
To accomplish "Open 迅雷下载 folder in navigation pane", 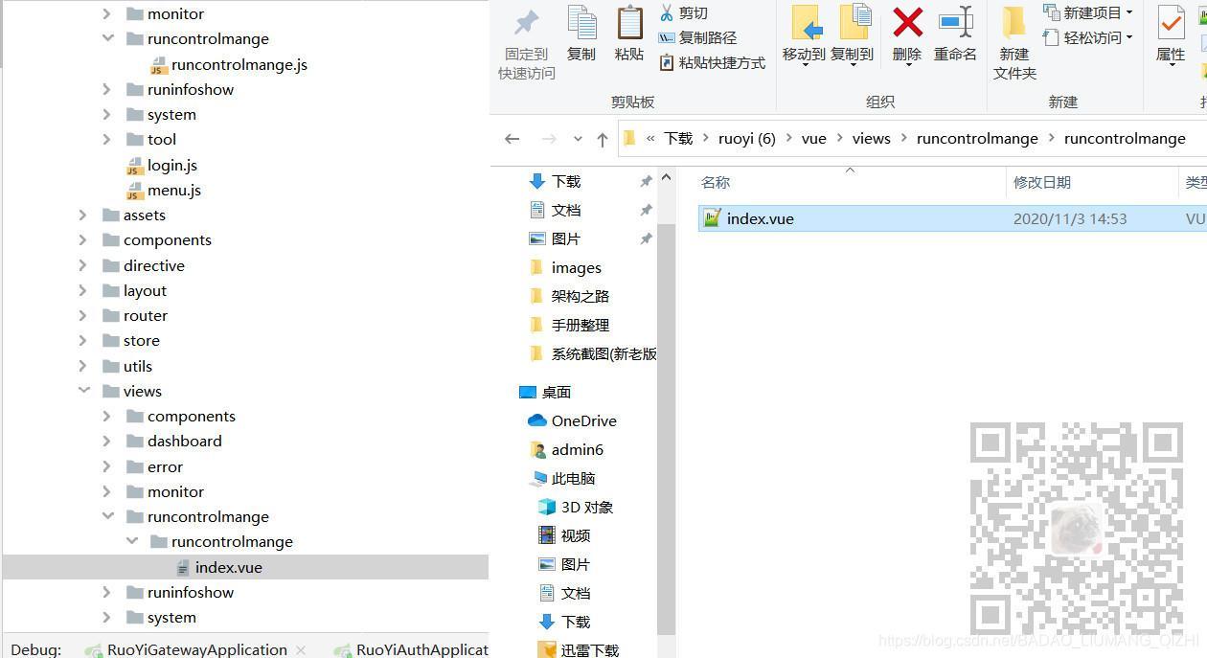I will (590, 650).
